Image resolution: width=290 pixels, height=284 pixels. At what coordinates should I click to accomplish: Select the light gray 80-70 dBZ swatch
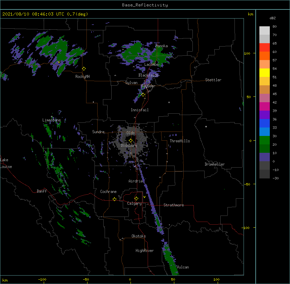264,31
